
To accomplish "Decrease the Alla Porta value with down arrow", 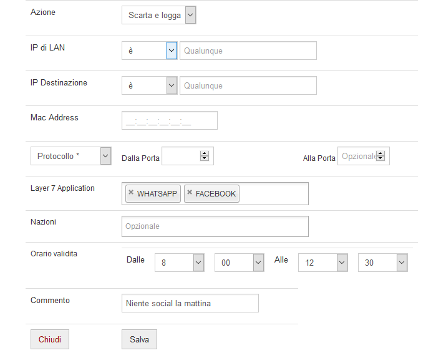I will [380, 158].
